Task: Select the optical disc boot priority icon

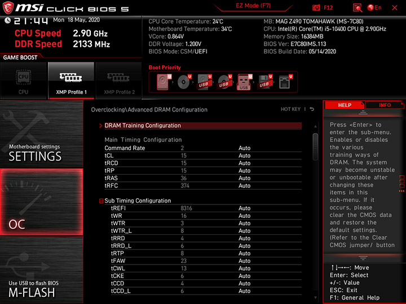Action: 184,82
